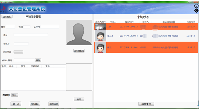Click the 最后出现位置 column header
This screenshot has width=200, height=111.
(169, 22)
